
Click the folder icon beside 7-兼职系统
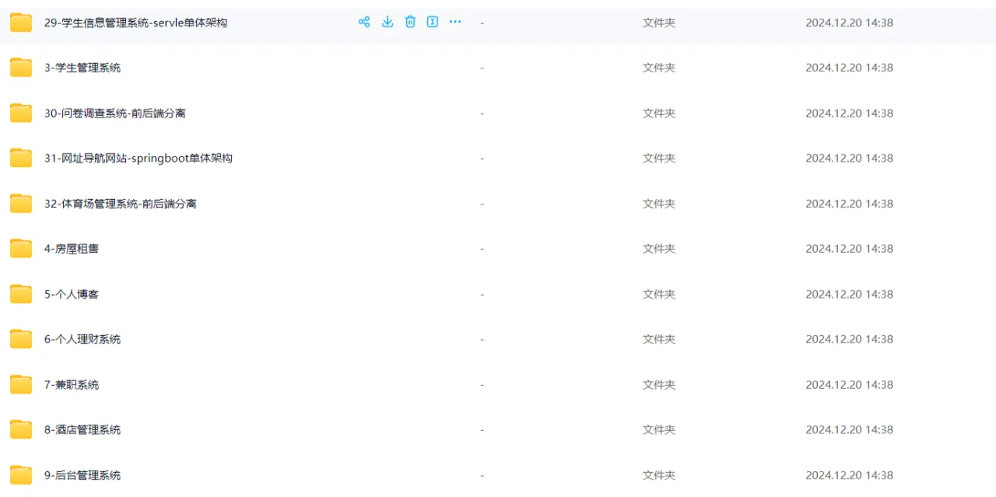coord(20,383)
